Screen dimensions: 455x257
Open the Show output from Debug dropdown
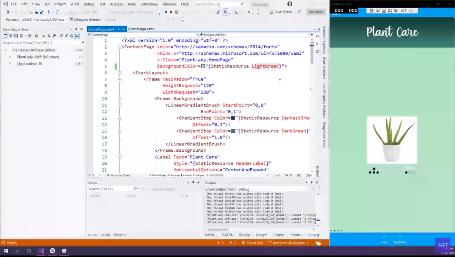click(x=273, y=189)
